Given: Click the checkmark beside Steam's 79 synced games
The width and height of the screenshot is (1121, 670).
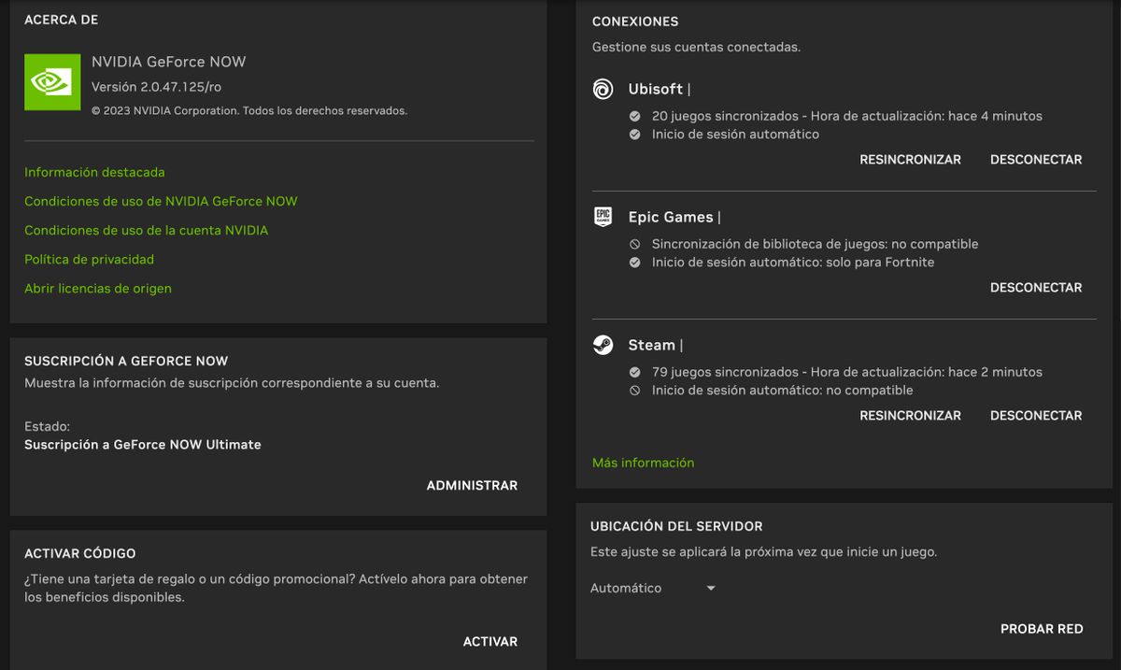Looking at the screenshot, I should (636, 372).
